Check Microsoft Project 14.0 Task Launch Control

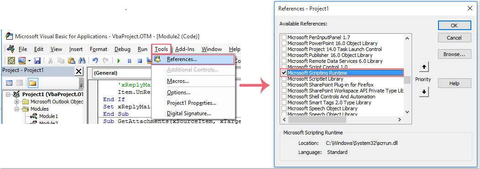[x=284, y=49]
